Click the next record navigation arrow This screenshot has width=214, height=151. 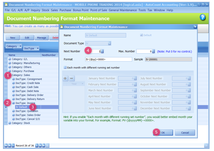(37, 146)
